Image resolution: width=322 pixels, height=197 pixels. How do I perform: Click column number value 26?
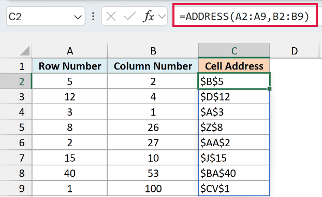pyautogui.click(x=153, y=127)
